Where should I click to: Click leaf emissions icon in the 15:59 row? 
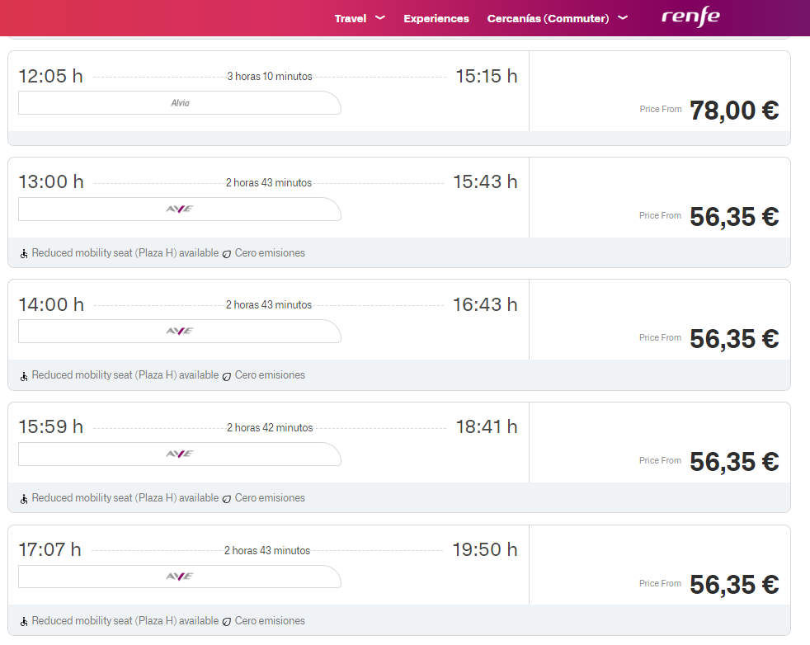point(226,499)
